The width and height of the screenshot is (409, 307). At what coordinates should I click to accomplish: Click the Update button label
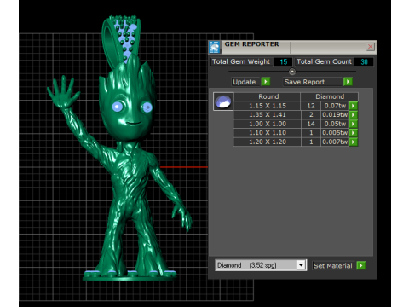[x=245, y=82]
